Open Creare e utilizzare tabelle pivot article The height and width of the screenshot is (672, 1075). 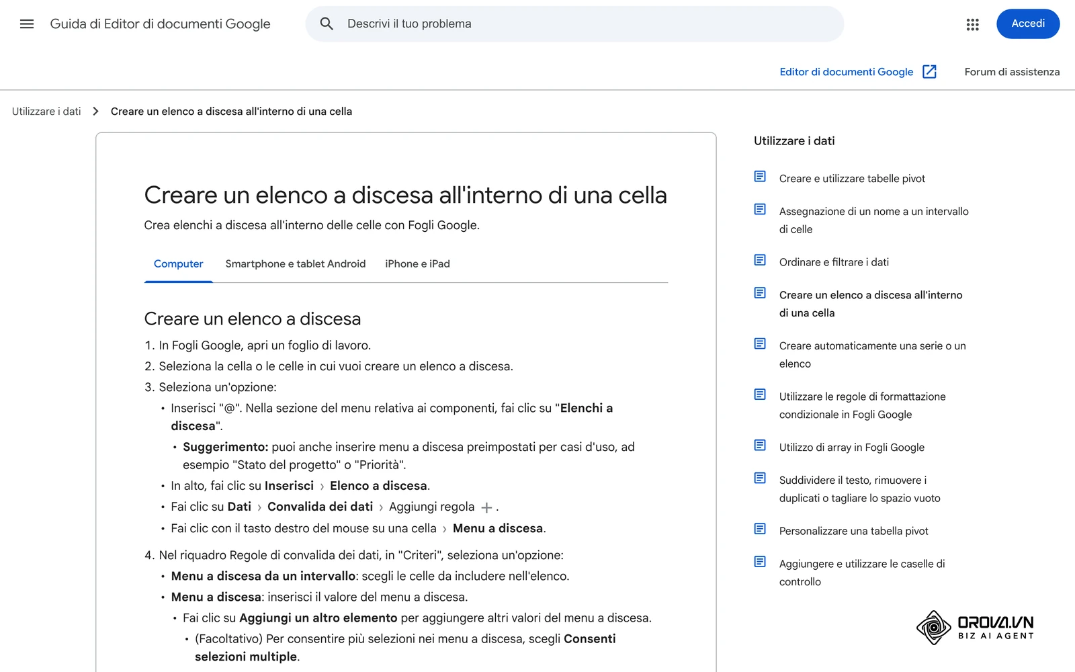coord(852,179)
